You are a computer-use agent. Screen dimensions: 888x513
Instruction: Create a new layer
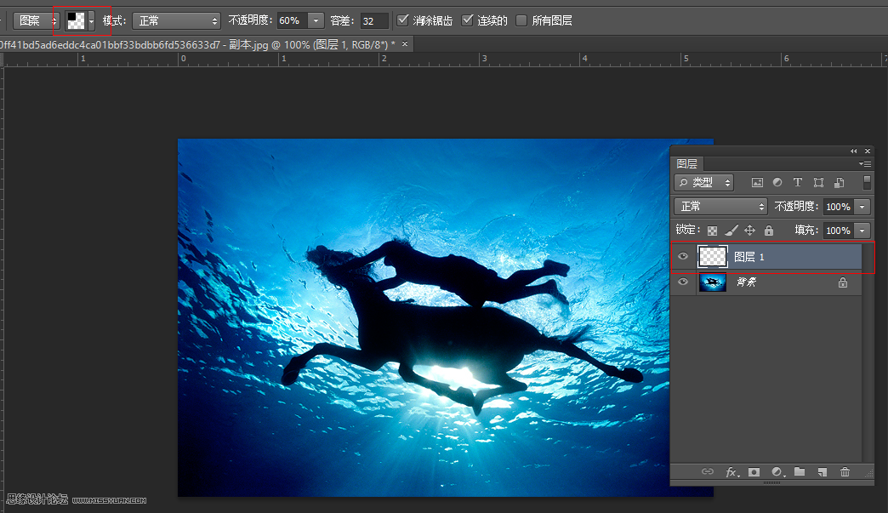click(x=822, y=472)
